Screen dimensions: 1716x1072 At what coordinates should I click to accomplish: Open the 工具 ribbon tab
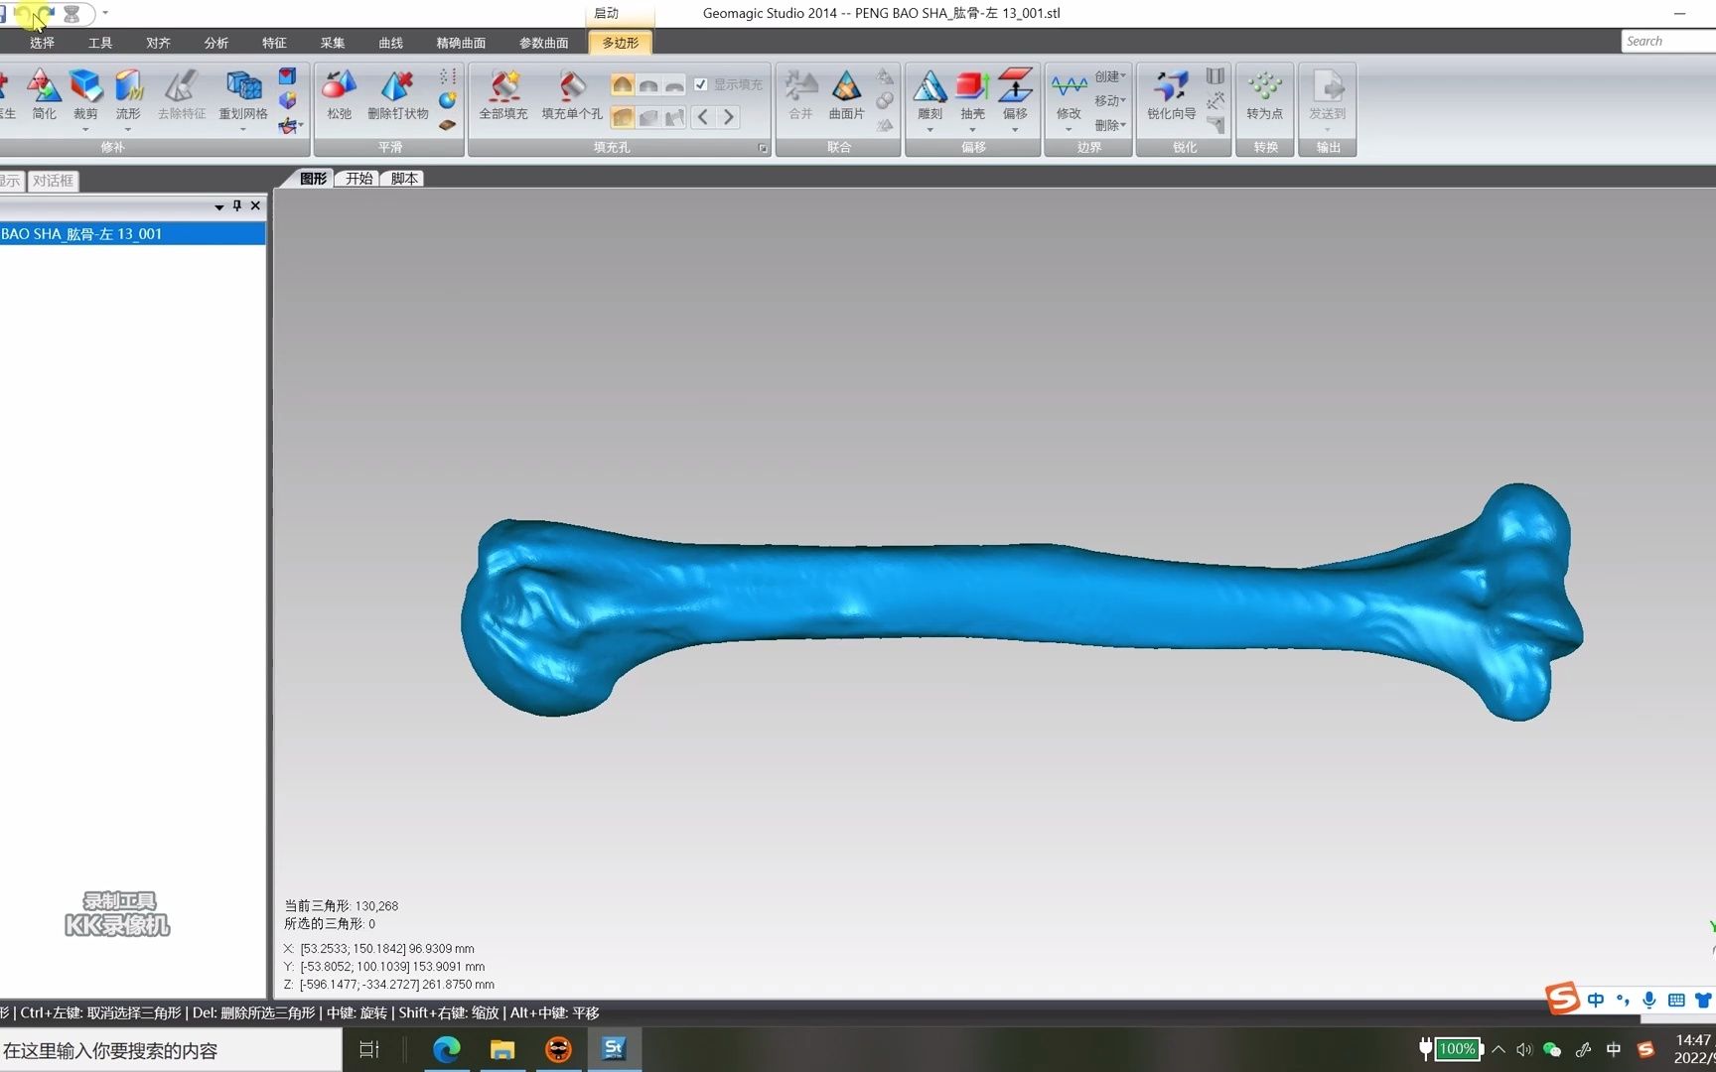100,43
